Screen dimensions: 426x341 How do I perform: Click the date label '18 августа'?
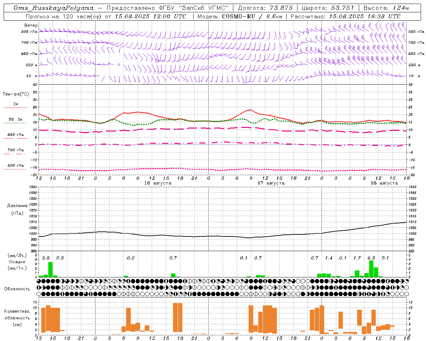(384, 183)
